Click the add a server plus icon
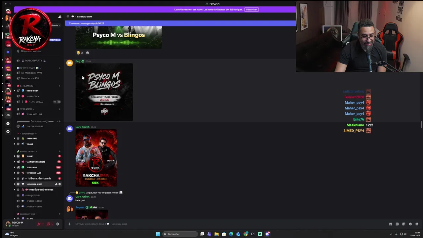The width and height of the screenshot is (423, 238). [x=8, y=124]
